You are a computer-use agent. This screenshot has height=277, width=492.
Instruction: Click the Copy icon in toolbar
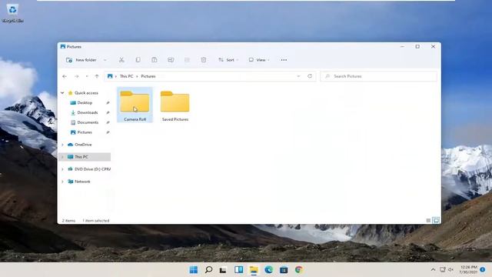(x=138, y=60)
